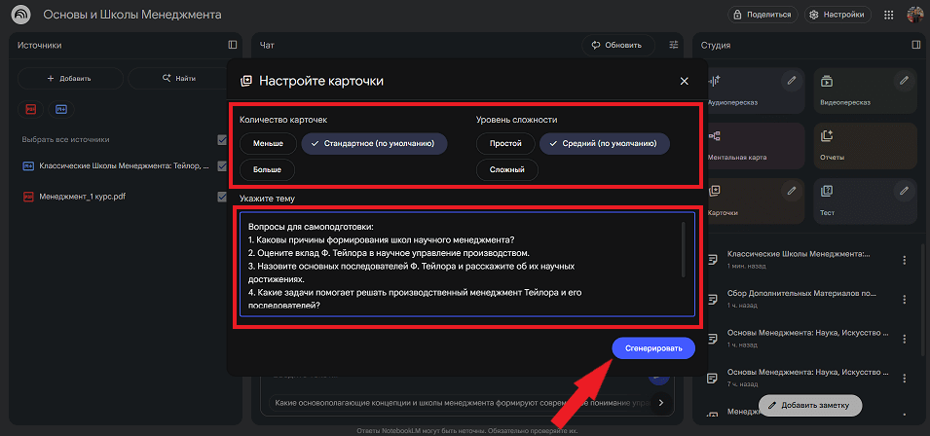Screen dimensions: 930x436
Task: Collapse the Студия panel
Action: (x=916, y=45)
